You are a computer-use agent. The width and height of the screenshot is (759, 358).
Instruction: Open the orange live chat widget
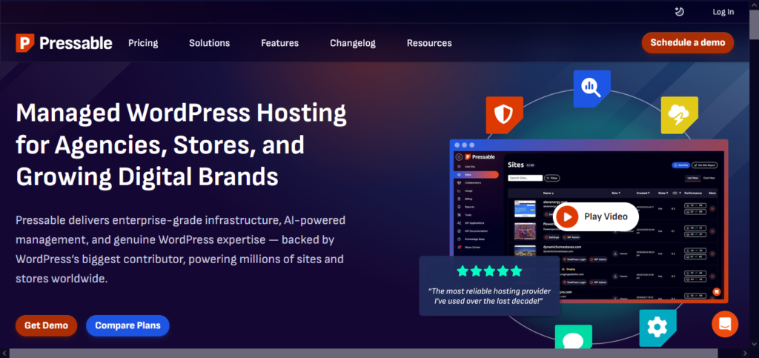tap(725, 324)
